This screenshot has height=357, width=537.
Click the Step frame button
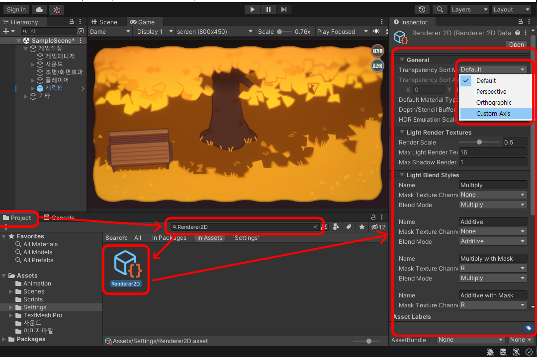283,9
